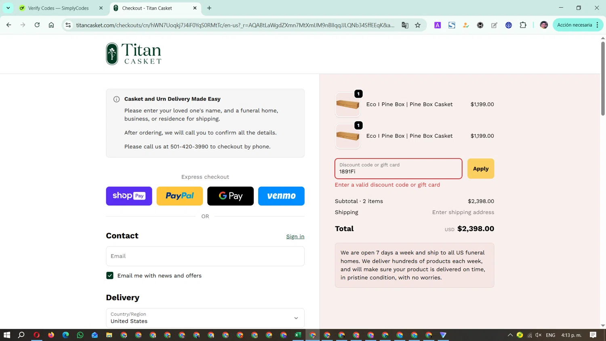606x341 pixels.
Task: Switch to the Verify Codes — SimplyCodes tab
Action: [x=59, y=8]
